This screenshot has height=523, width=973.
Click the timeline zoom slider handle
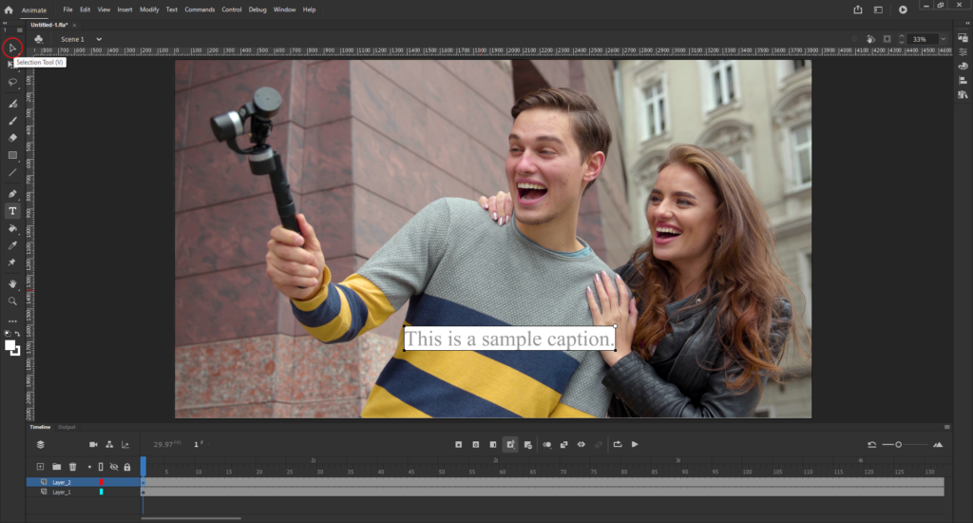898,444
